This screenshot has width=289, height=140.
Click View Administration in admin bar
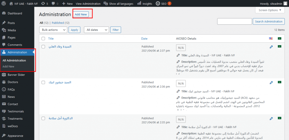(88, 4)
